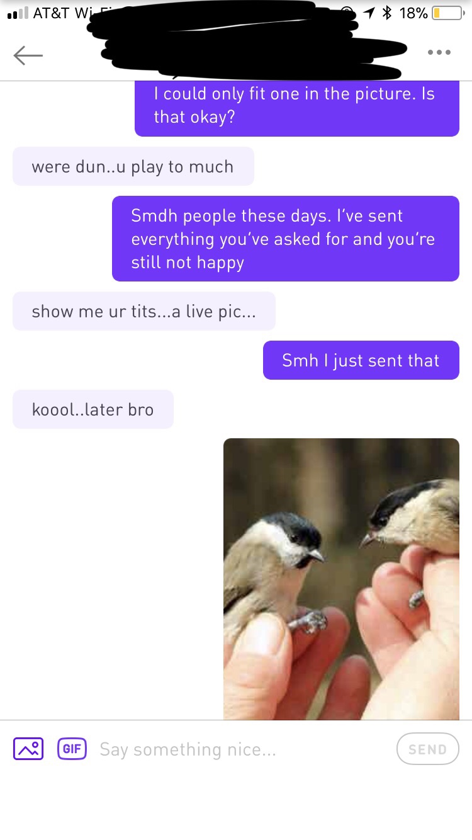Select the 'Smh I just sent that' bubble

tap(361, 360)
